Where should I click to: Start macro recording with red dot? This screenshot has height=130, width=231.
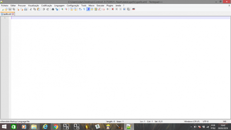(x=113, y=9)
